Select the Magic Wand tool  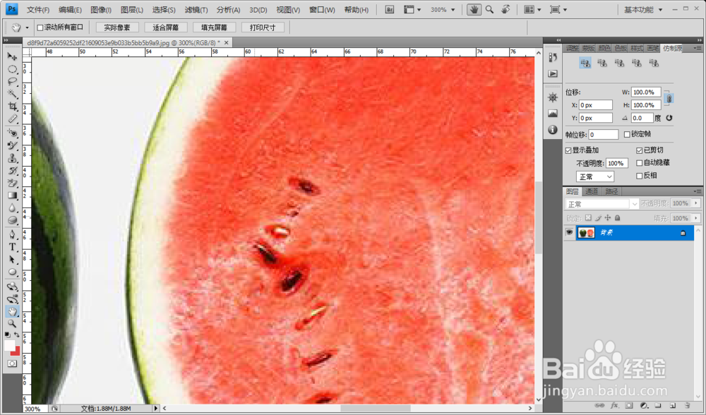click(x=12, y=94)
